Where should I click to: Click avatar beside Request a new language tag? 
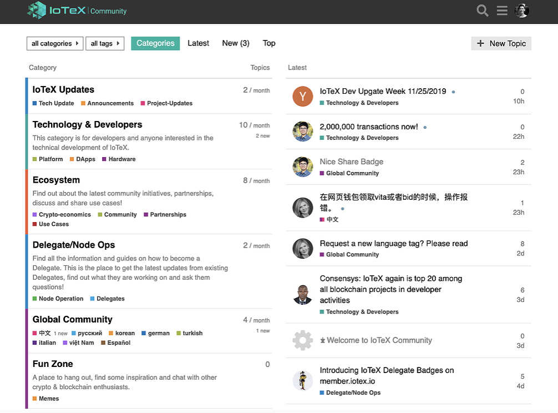[x=302, y=248]
